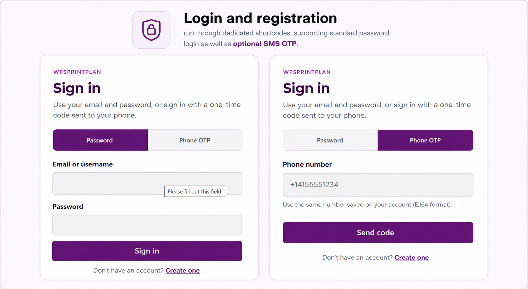Click the purple Sign in button

click(147, 251)
